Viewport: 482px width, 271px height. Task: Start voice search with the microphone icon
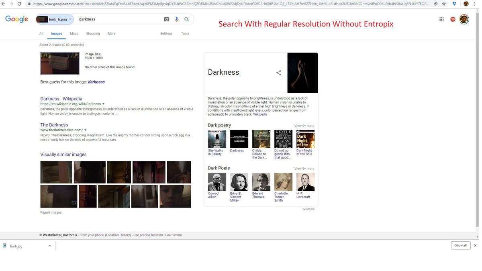[177, 19]
